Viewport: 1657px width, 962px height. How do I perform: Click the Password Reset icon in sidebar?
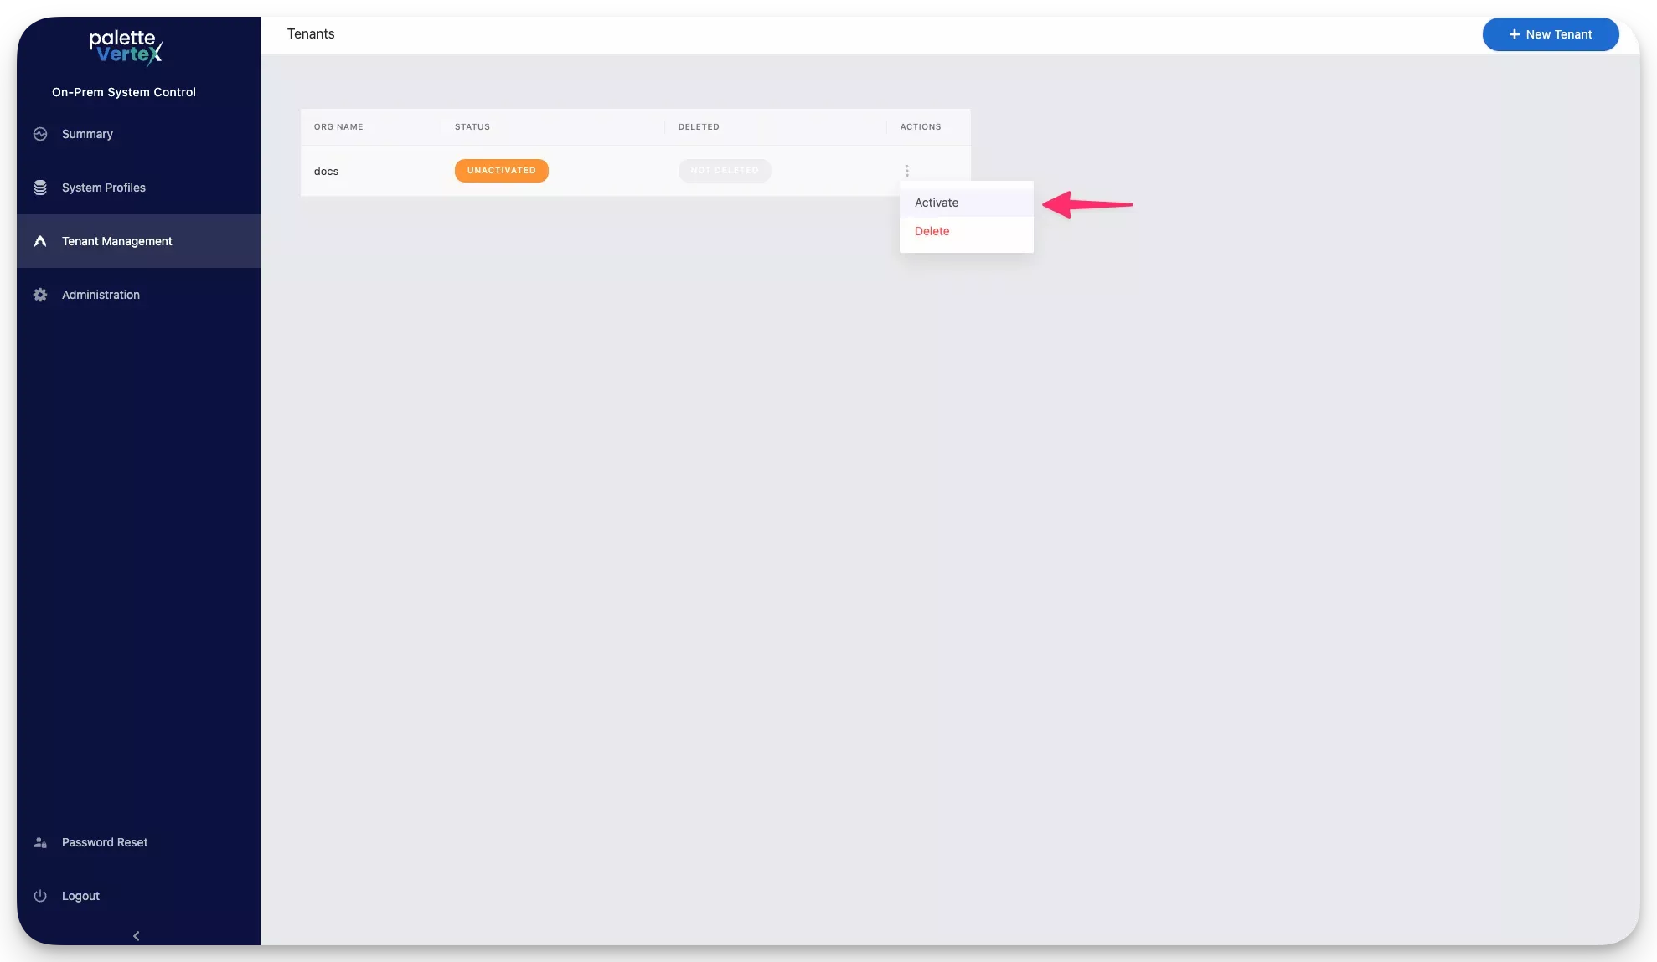tap(40, 841)
